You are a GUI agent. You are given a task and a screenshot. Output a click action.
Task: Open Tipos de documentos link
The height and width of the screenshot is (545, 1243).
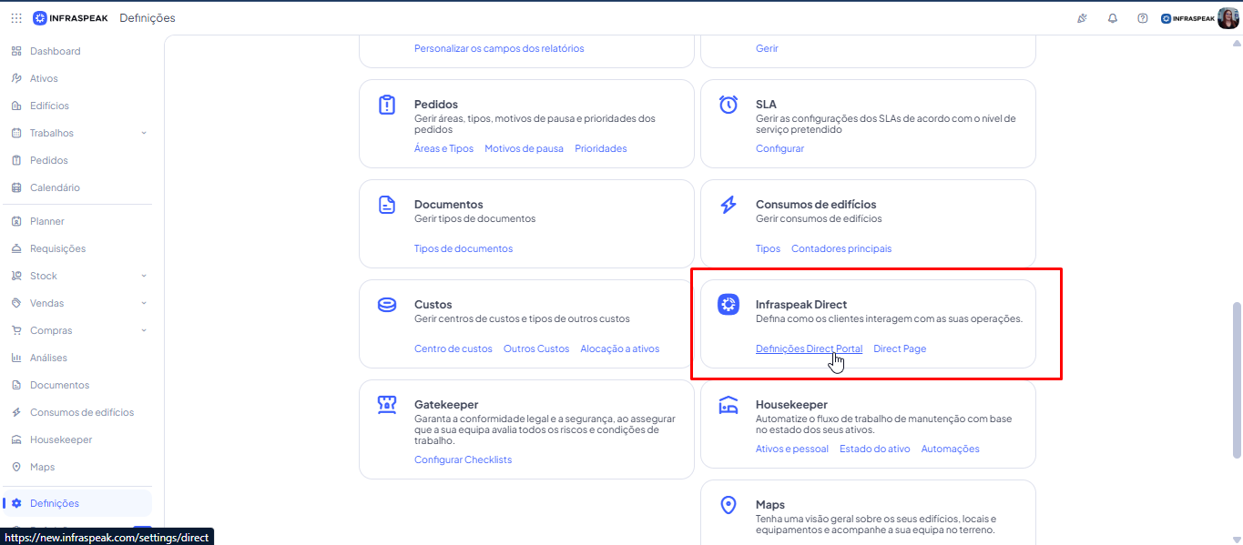point(464,248)
